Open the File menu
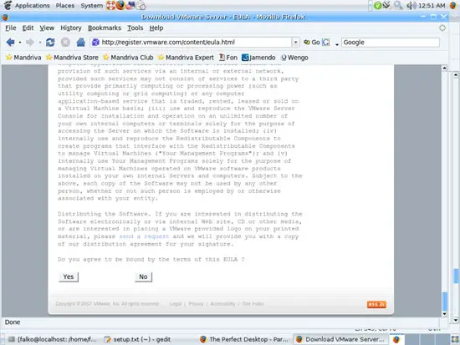The width and height of the screenshot is (460, 345). [11, 28]
